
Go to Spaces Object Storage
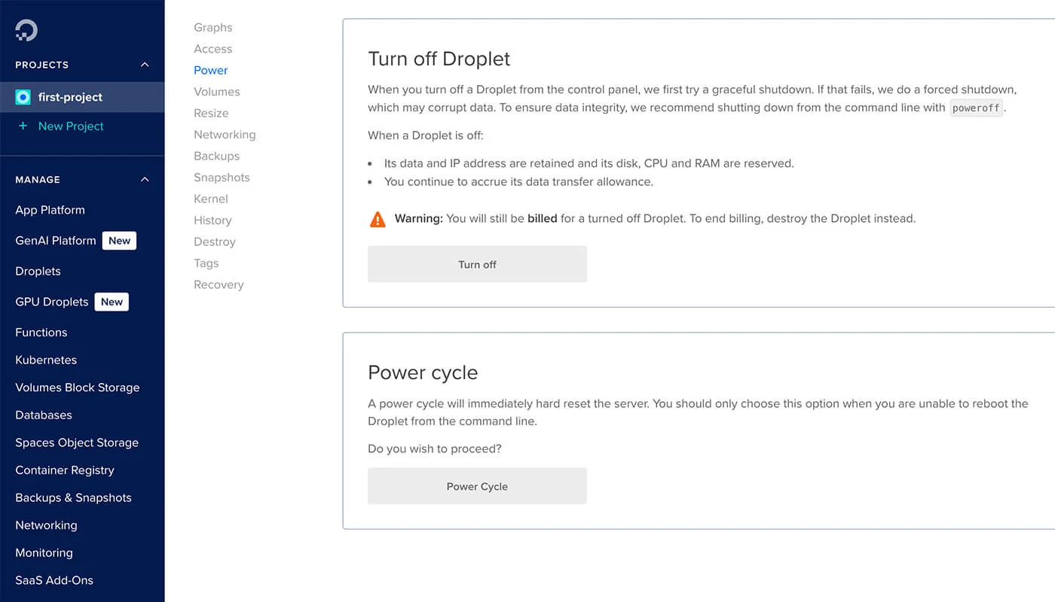click(77, 443)
